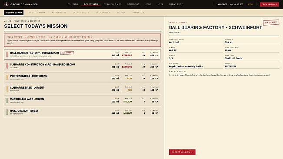Pick the Marshaling Yard Rouen mission
283x159 pixels.
pyautogui.click(x=82, y=100)
